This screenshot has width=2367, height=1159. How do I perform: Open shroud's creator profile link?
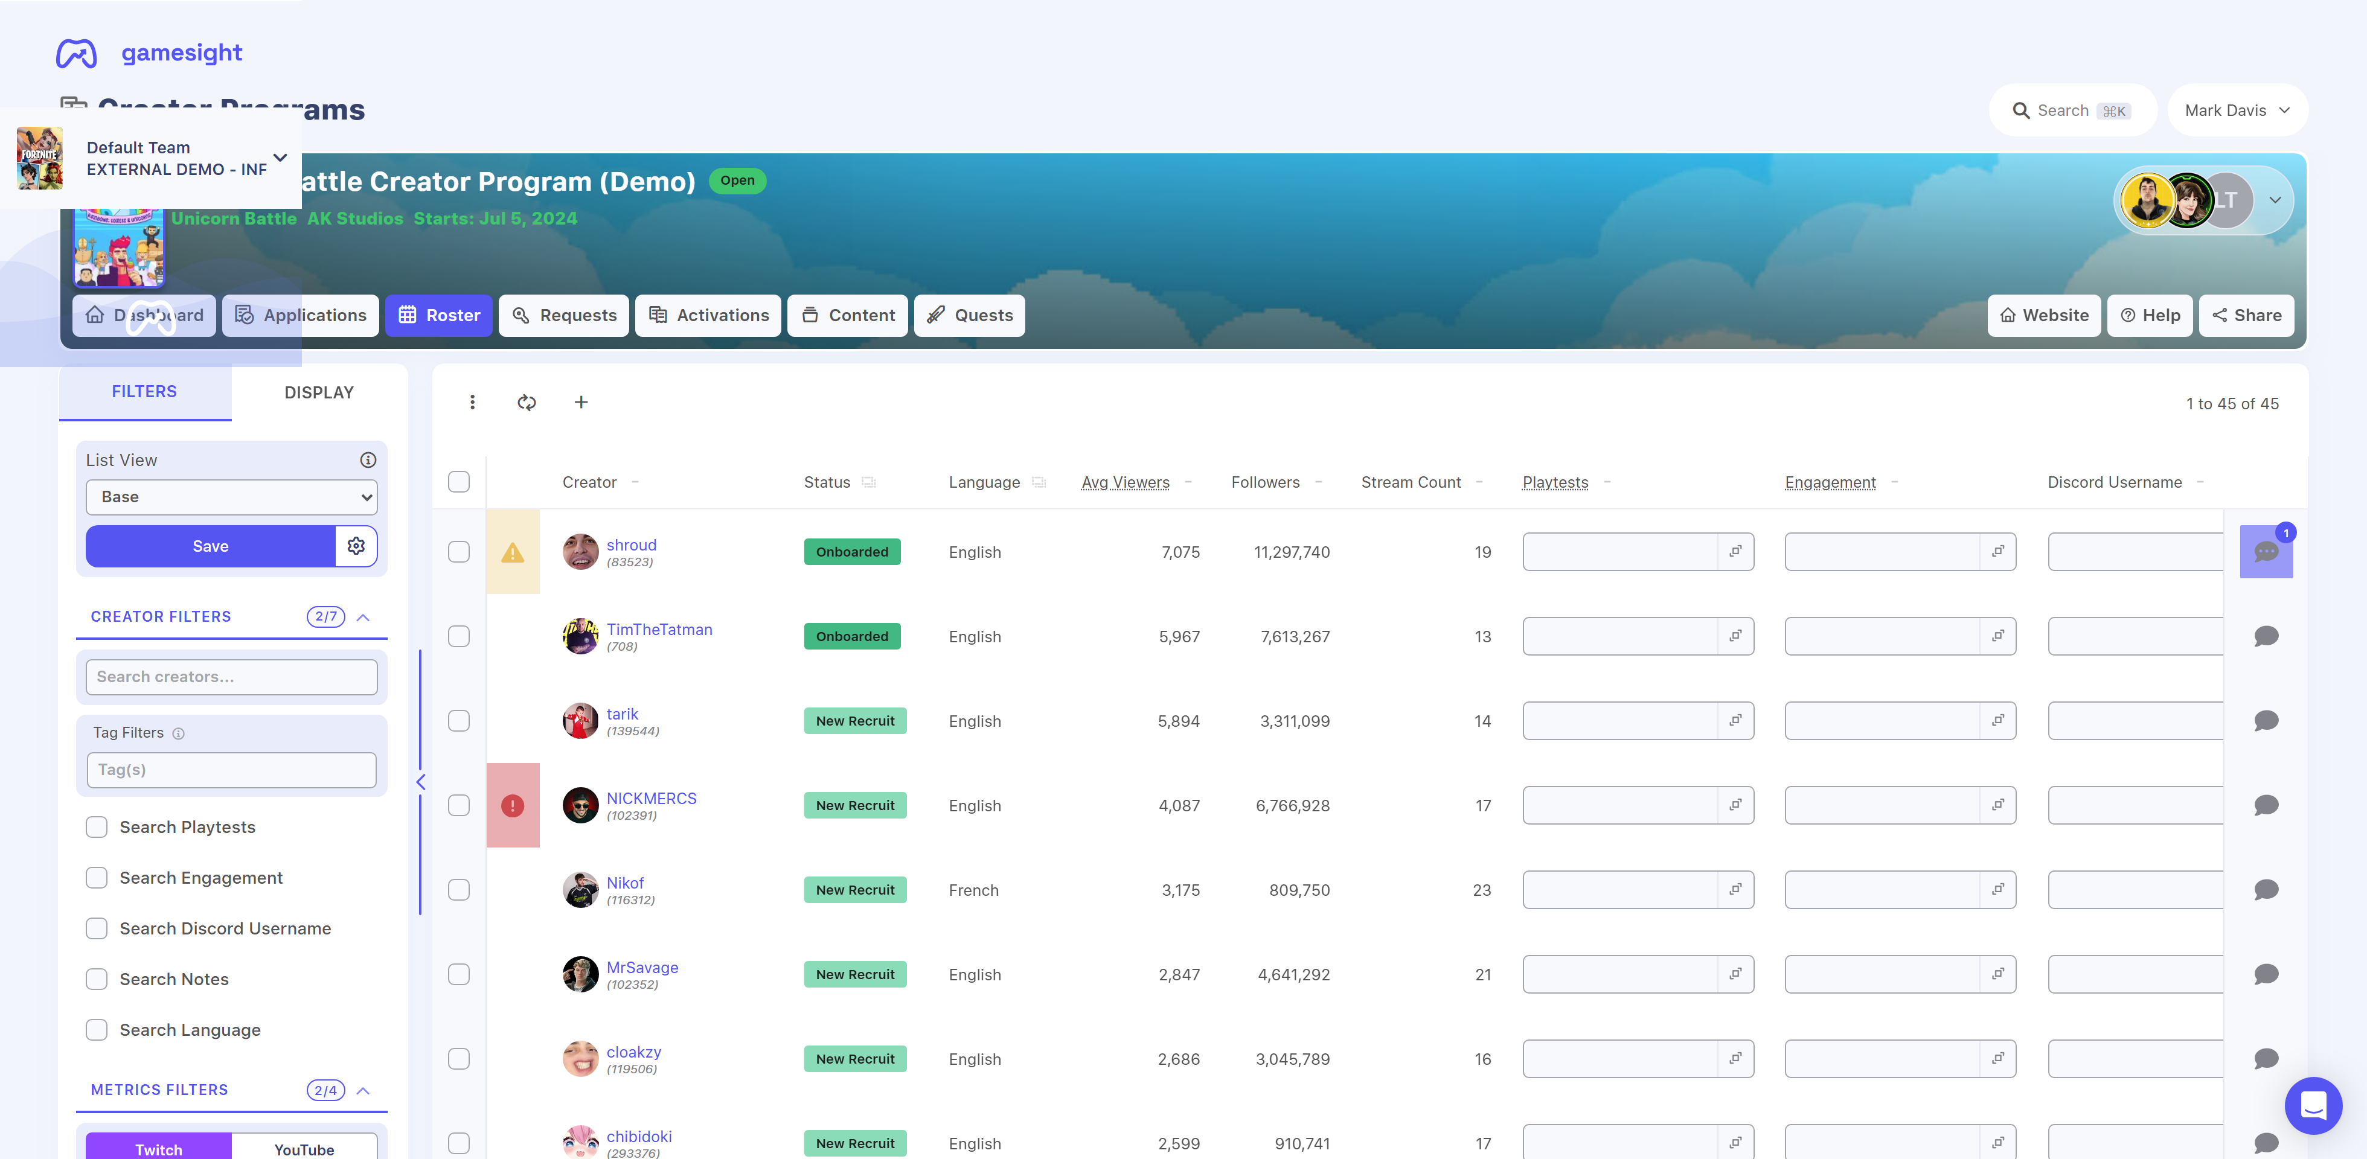click(631, 544)
